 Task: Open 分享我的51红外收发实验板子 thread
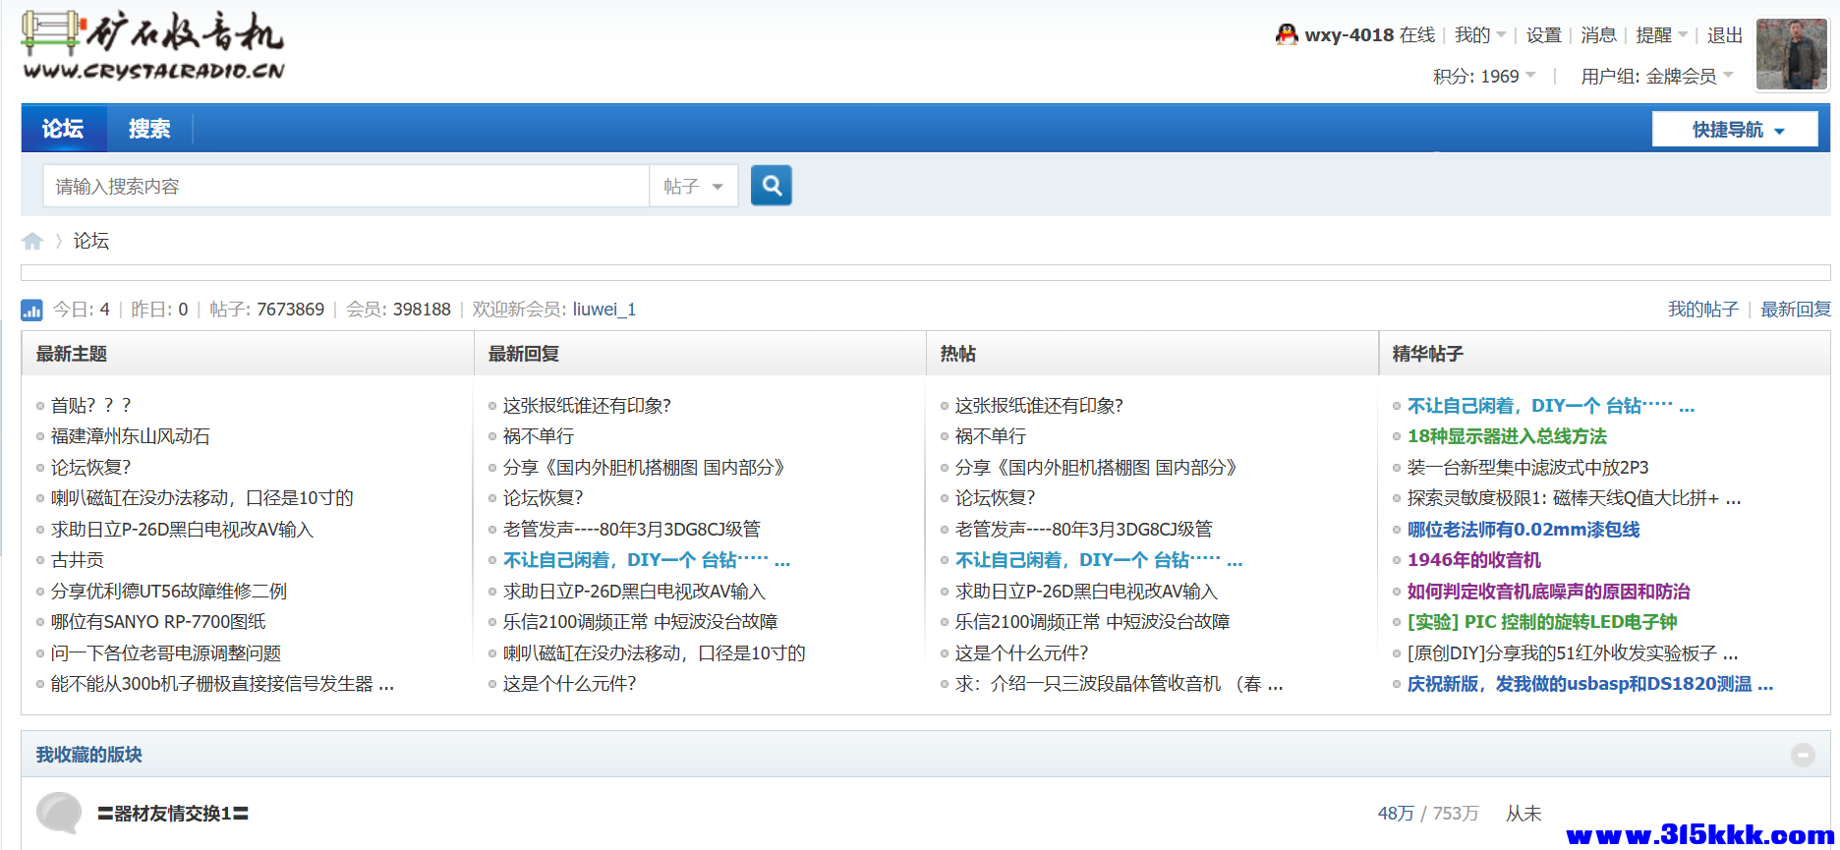pyautogui.click(x=1573, y=653)
